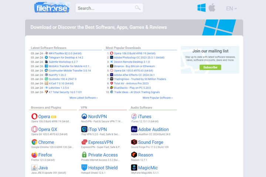Open More Popular Software link
The height and width of the screenshot is (177, 266).
[157, 98]
